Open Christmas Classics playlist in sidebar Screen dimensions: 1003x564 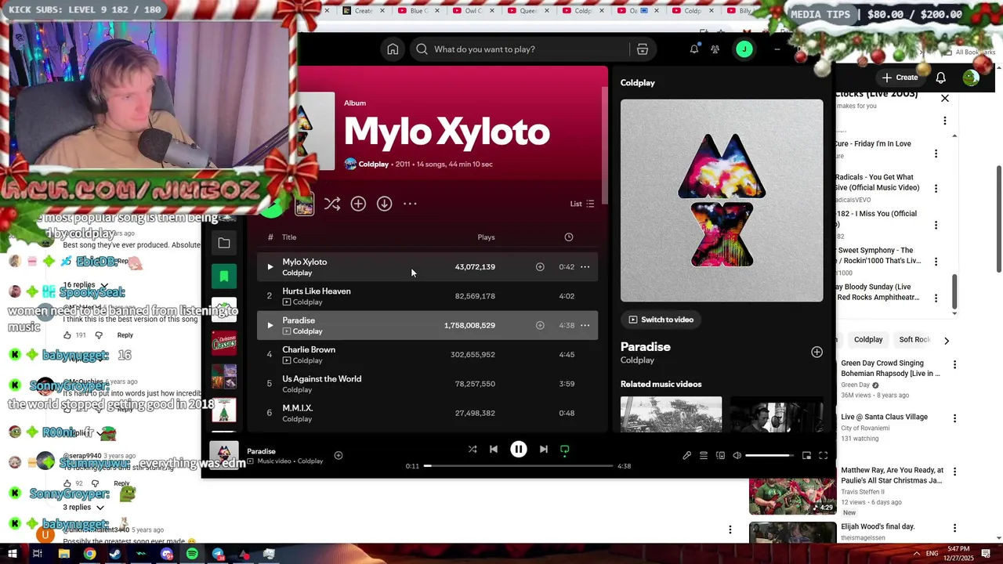224,342
